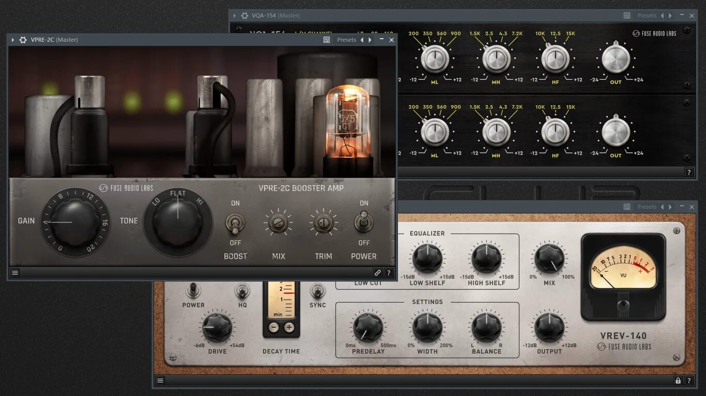706x396 pixels.
Task: Click the VPRE-2C (Master) window title
Action: pos(54,40)
